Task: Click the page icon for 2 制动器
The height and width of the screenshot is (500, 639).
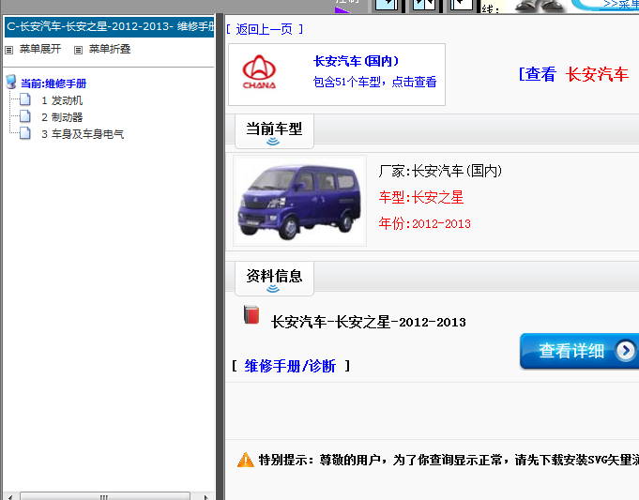Action: pyautogui.click(x=24, y=116)
